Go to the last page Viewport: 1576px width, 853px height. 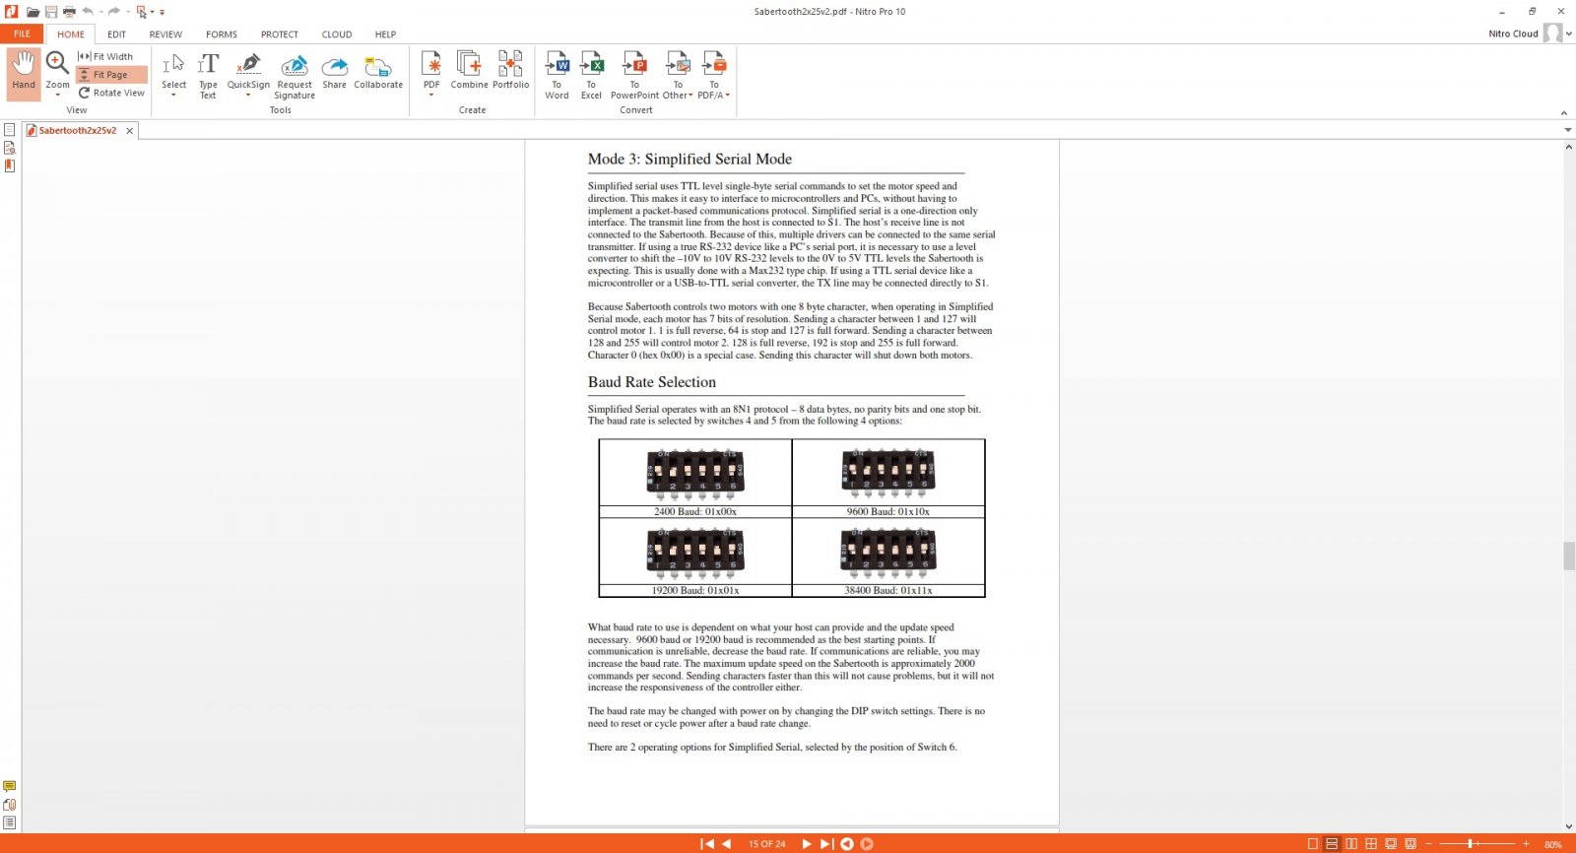pyautogui.click(x=825, y=843)
